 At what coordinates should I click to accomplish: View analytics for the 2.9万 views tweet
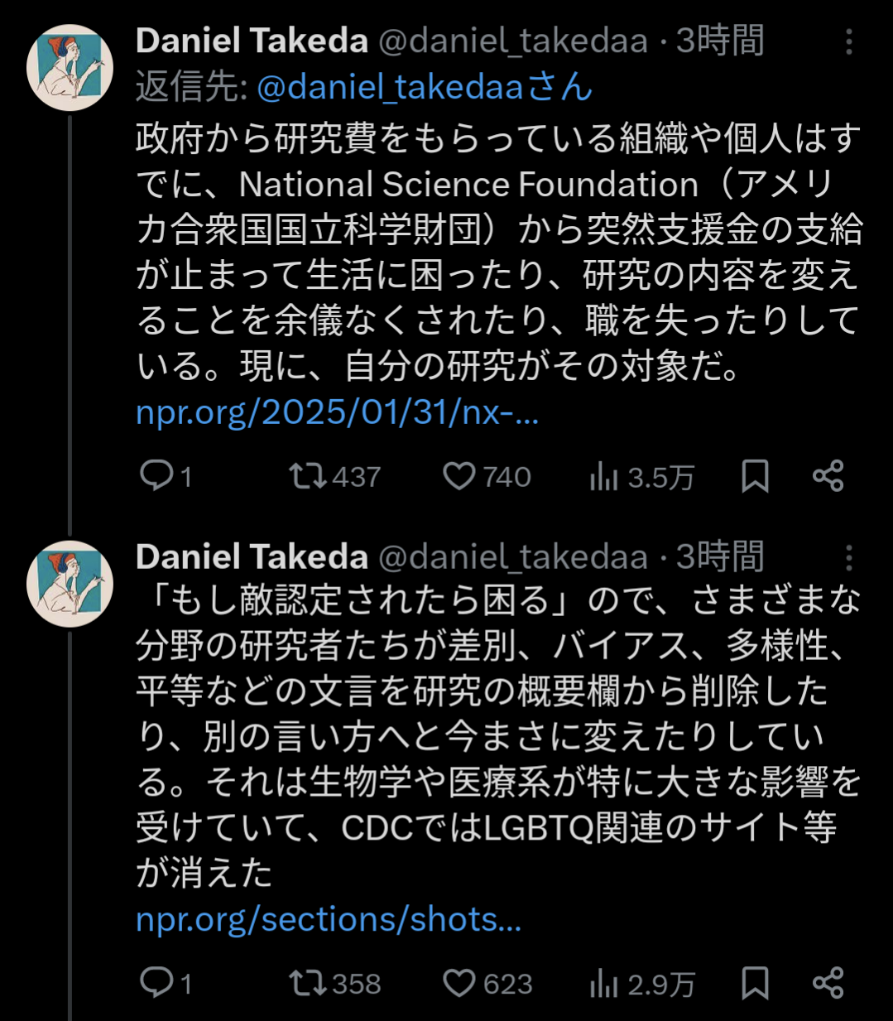tap(604, 984)
